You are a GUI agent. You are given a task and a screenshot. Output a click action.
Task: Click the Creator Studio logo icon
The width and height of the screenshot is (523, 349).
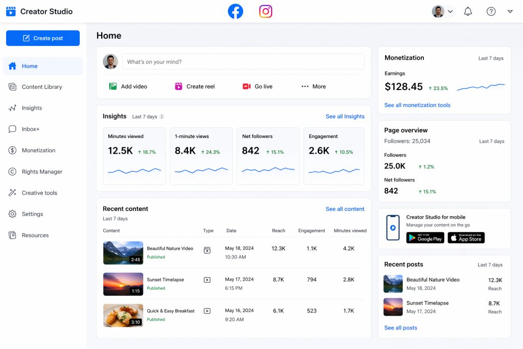[11, 11]
